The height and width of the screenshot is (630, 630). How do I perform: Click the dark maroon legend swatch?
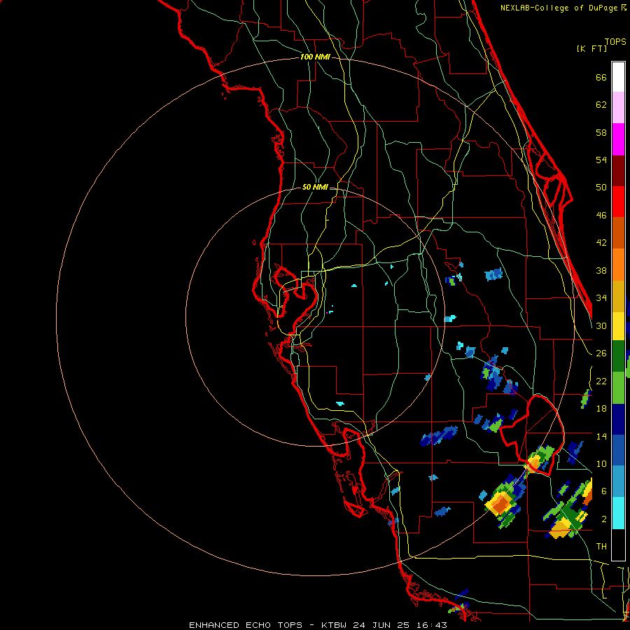tap(618, 171)
